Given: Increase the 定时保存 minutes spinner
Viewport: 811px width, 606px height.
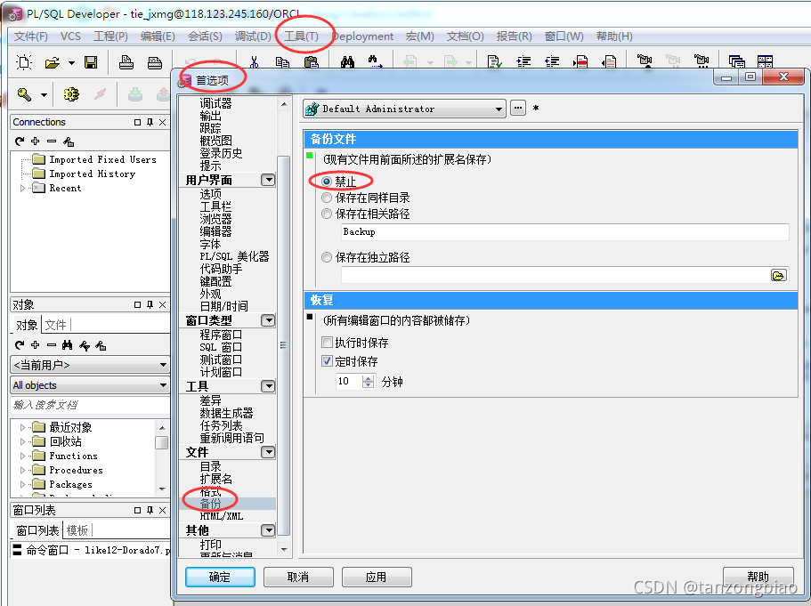Looking at the screenshot, I should pyautogui.click(x=368, y=378).
